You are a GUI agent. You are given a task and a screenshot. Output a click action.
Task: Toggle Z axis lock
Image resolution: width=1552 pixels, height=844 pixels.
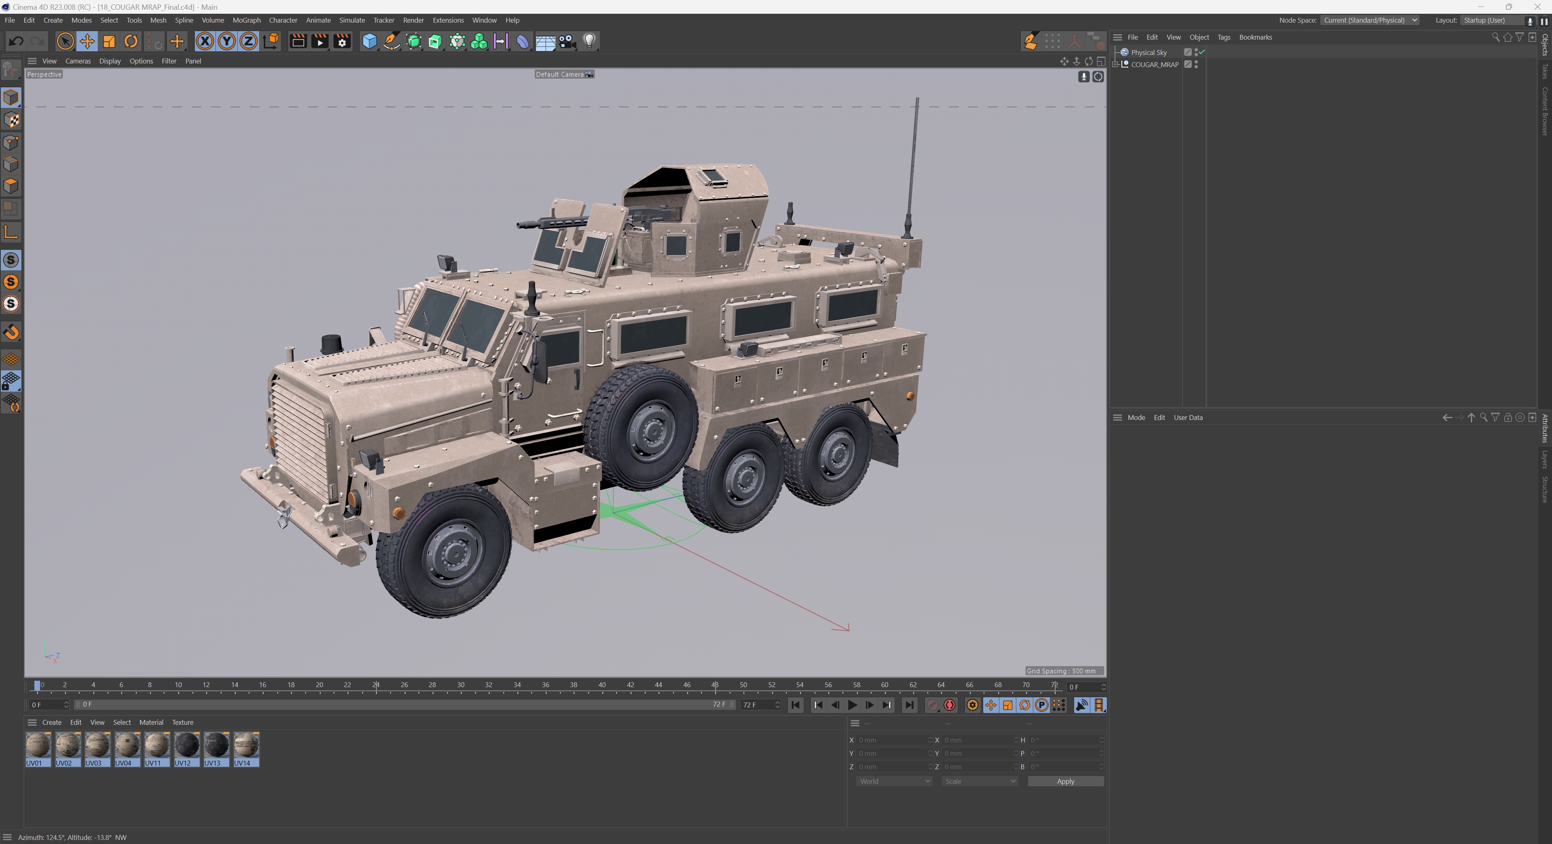coord(248,42)
